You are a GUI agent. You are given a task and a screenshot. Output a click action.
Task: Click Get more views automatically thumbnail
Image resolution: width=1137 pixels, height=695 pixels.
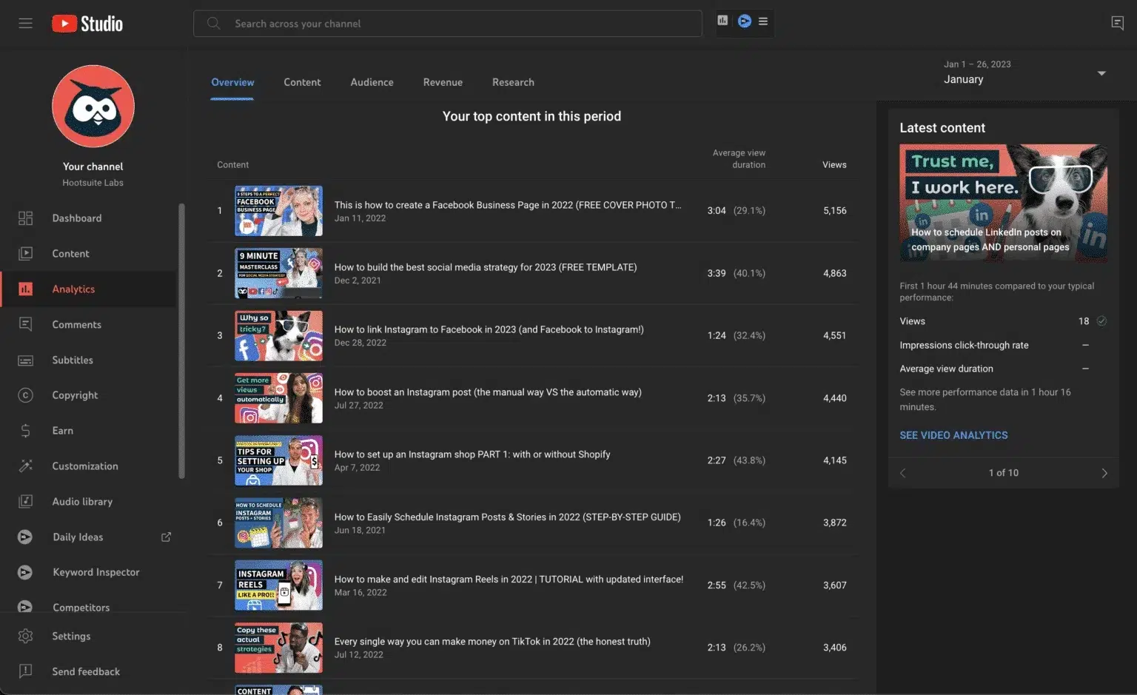tap(278, 398)
